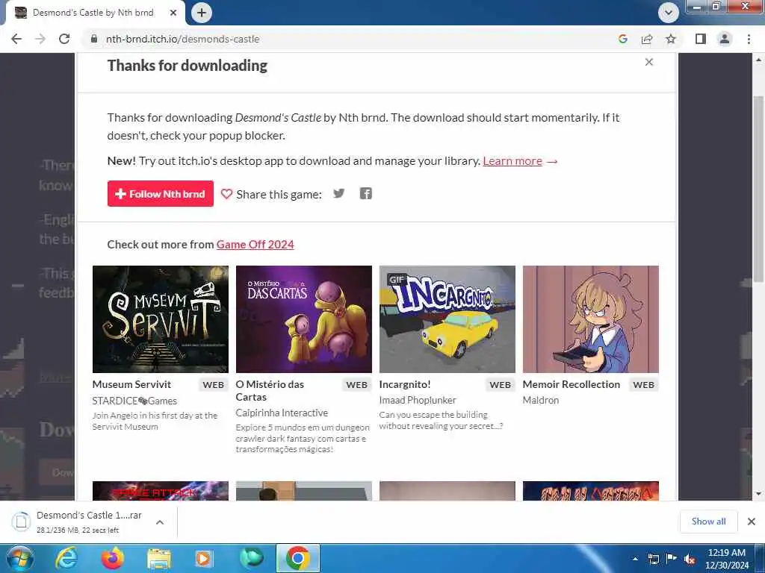Open File Explorer from taskbar

158,558
